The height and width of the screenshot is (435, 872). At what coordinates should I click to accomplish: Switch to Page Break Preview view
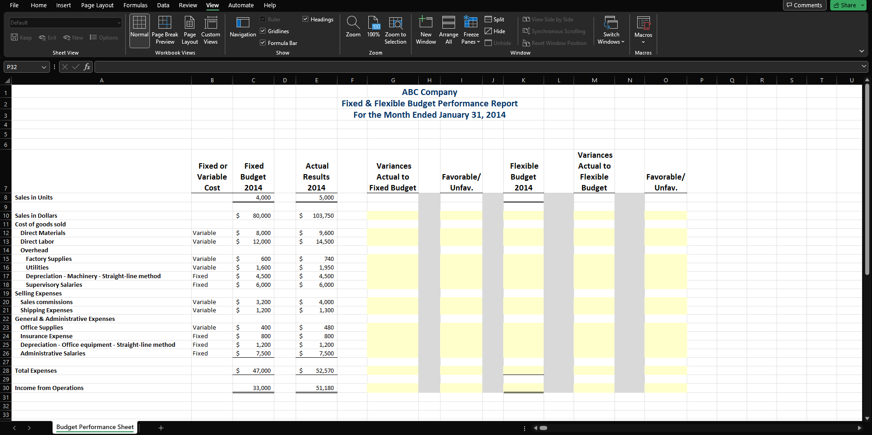click(164, 30)
